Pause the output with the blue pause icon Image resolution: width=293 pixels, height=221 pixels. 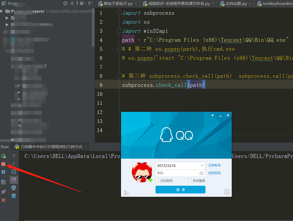click(x=3, y=172)
